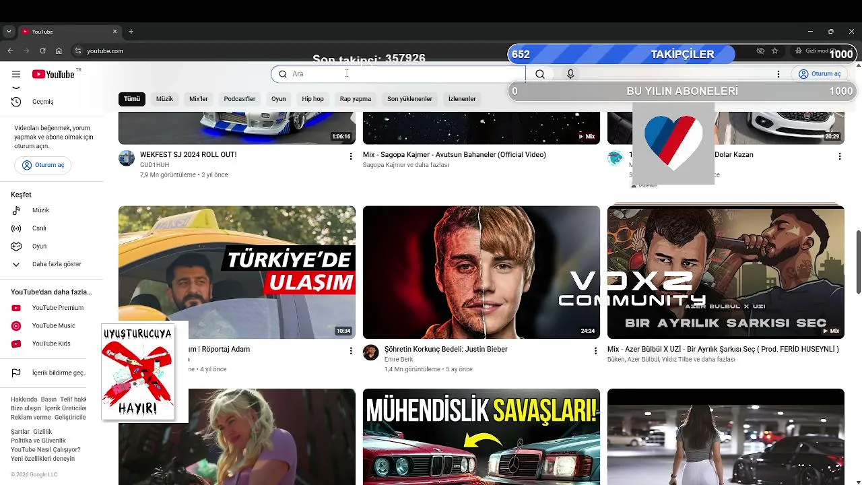Reload the YouTube page

pos(42,51)
